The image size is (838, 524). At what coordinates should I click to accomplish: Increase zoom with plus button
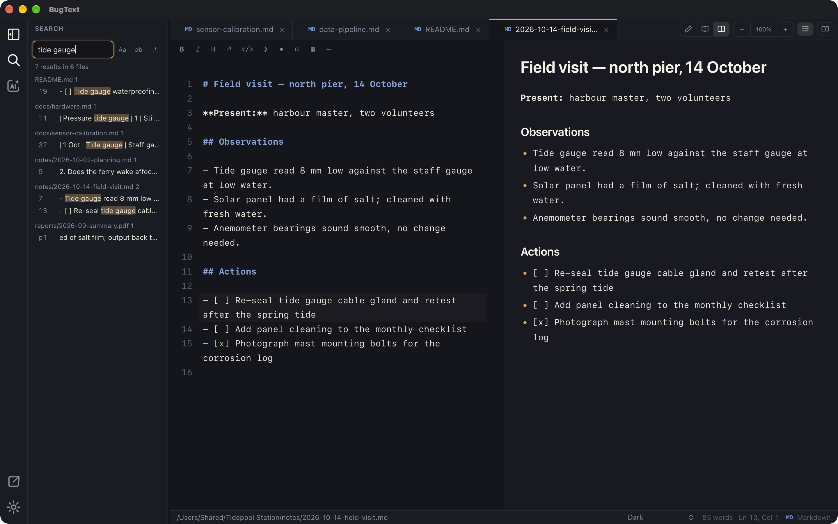tap(785, 29)
